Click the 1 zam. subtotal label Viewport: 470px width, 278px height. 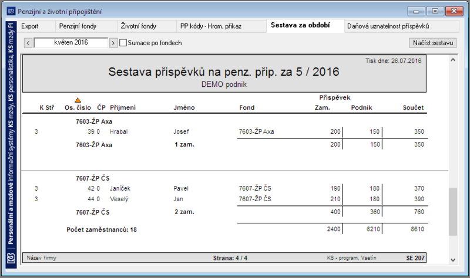tap(184, 144)
